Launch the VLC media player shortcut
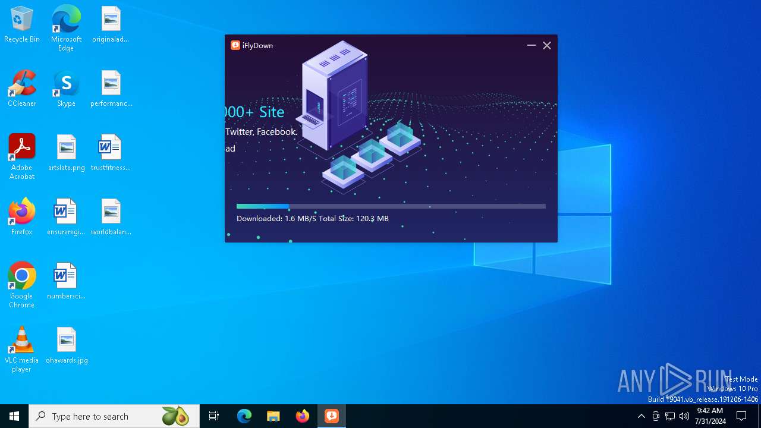Image resolution: width=761 pixels, height=428 pixels. 21,350
